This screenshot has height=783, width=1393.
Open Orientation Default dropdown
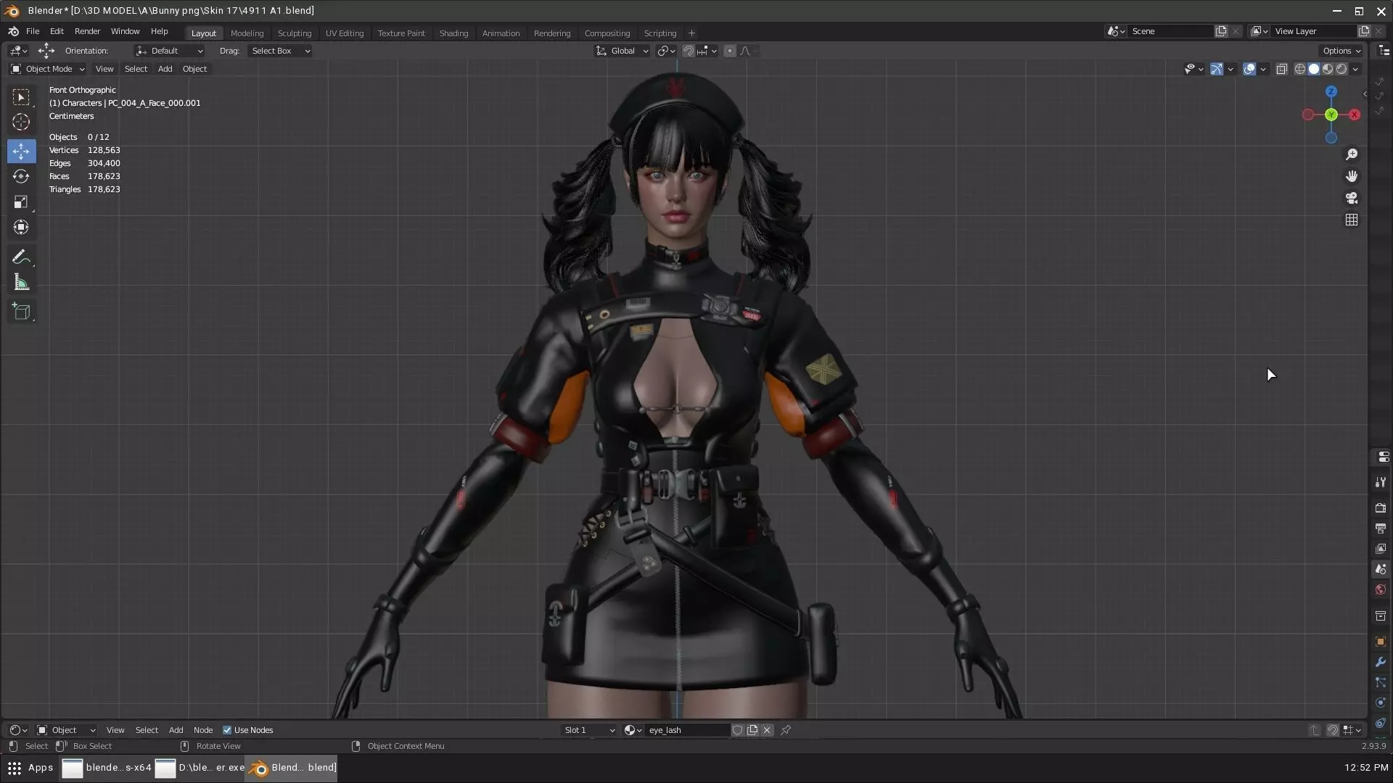pos(169,51)
